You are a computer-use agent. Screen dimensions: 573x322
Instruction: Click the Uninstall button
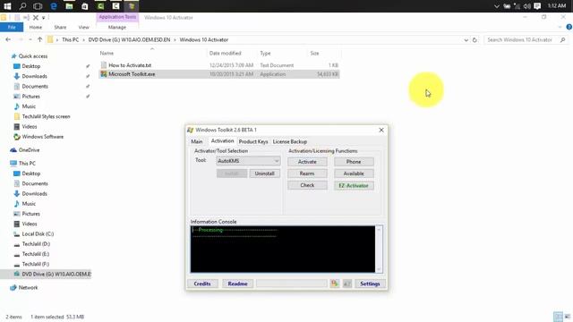click(265, 174)
